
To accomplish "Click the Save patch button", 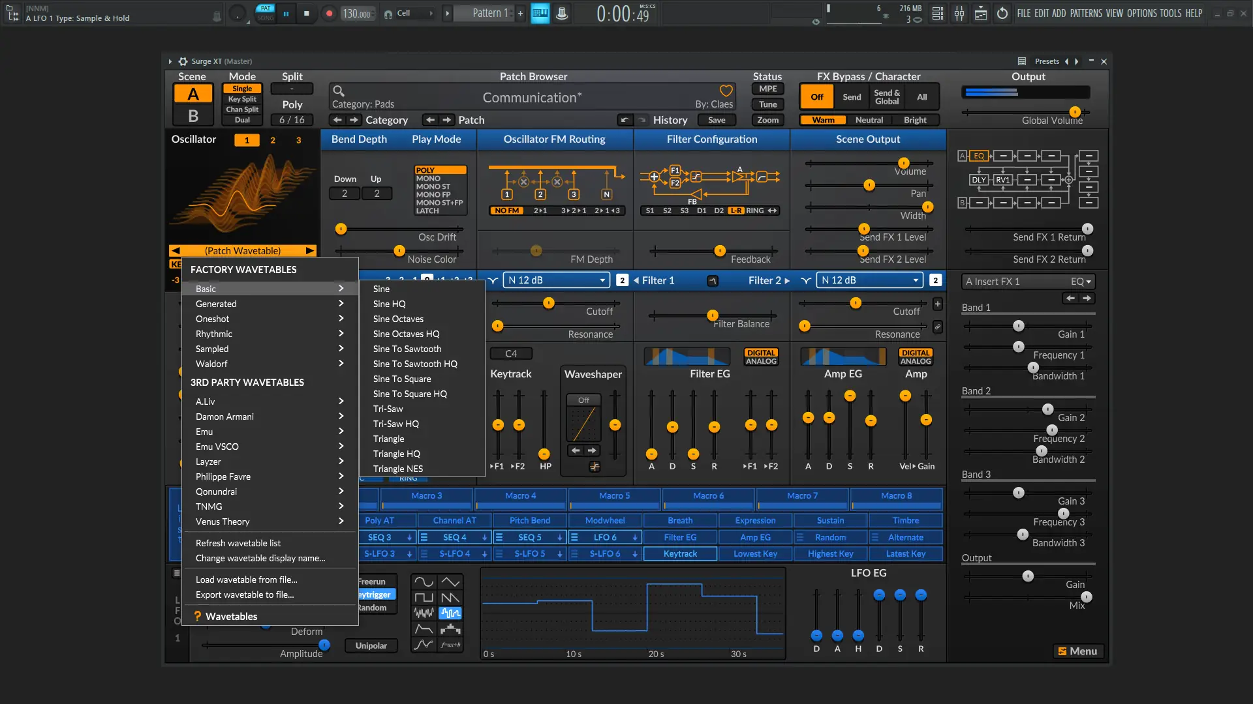I will (x=716, y=120).
